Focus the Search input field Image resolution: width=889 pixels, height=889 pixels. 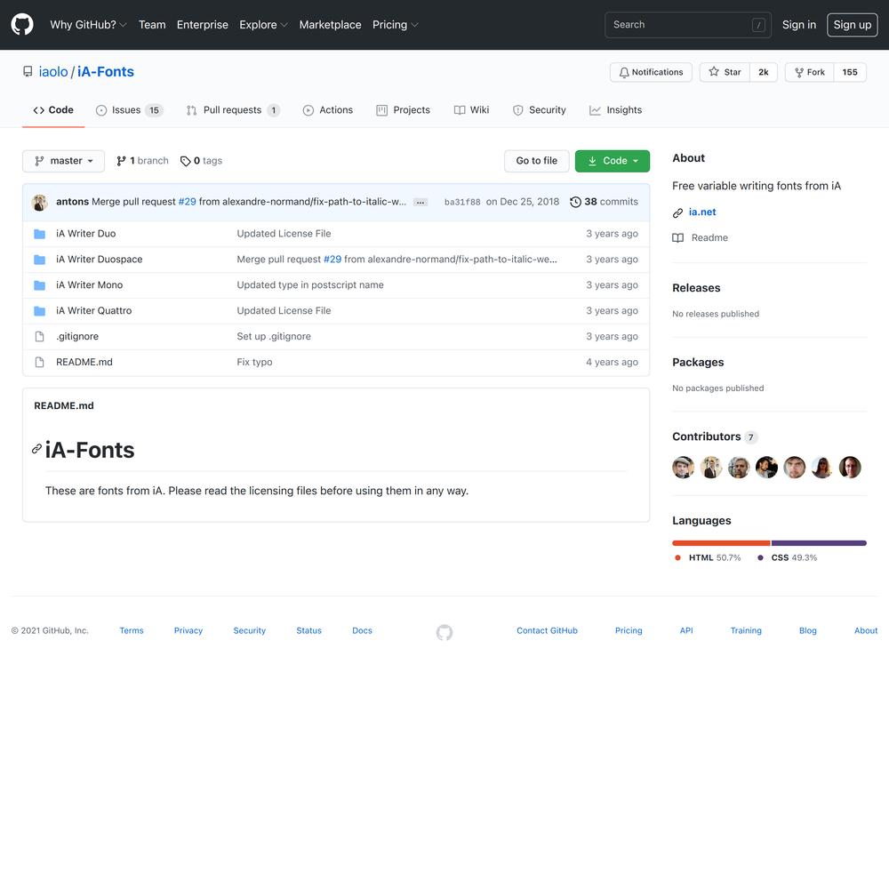tap(688, 24)
